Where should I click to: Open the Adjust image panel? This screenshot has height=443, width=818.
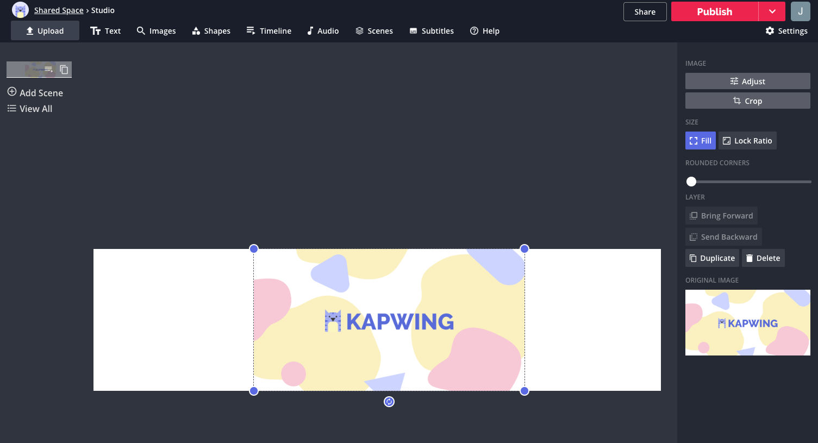(x=747, y=80)
